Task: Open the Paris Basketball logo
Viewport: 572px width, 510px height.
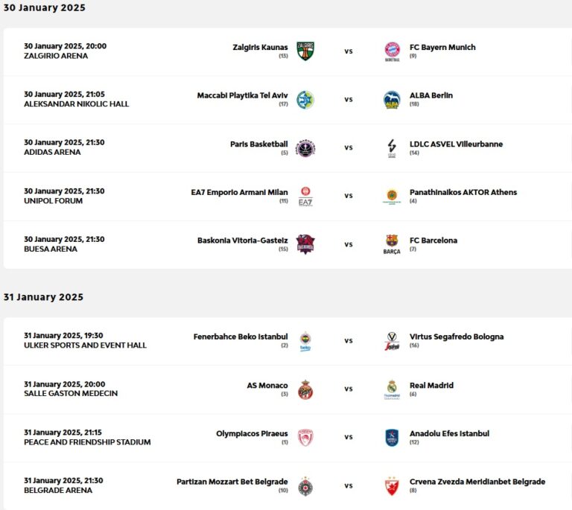Action: click(x=305, y=147)
